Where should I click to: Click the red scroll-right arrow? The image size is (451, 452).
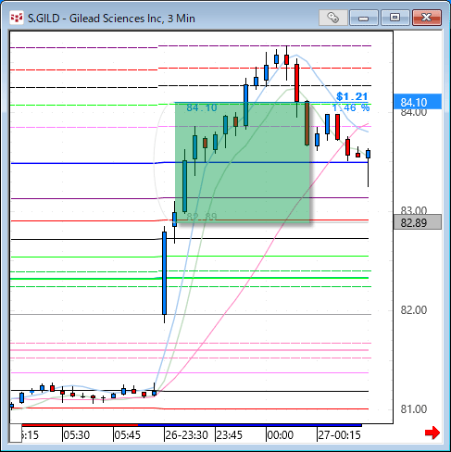coord(432,433)
